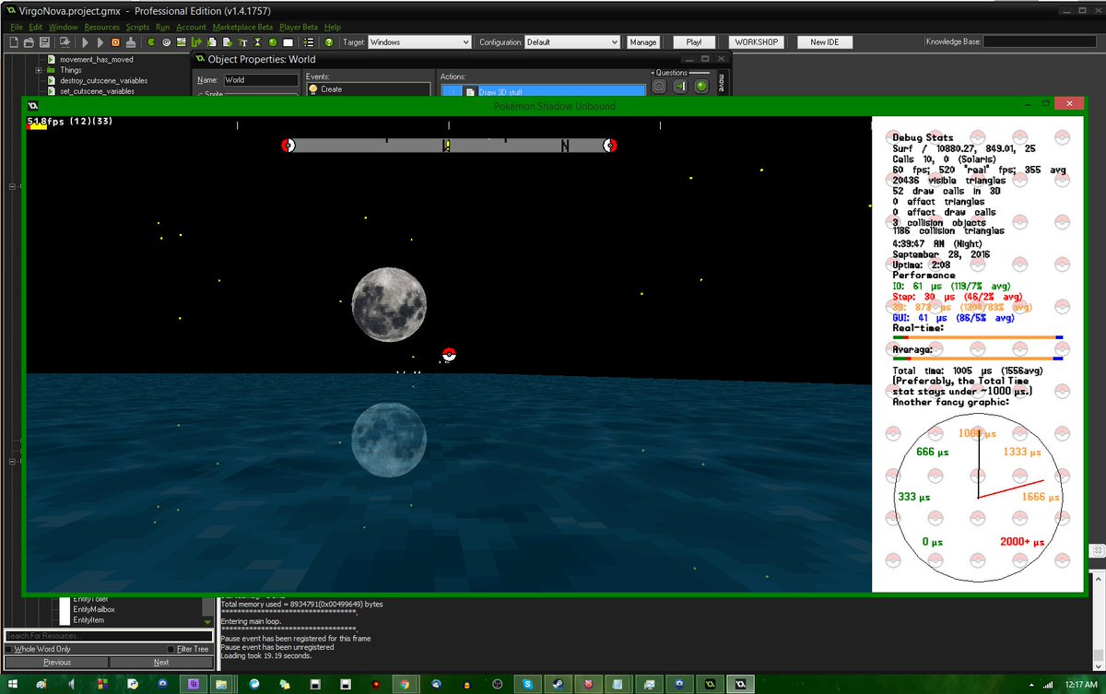Create a sprite with the Pac-Man icon

pos(152,42)
